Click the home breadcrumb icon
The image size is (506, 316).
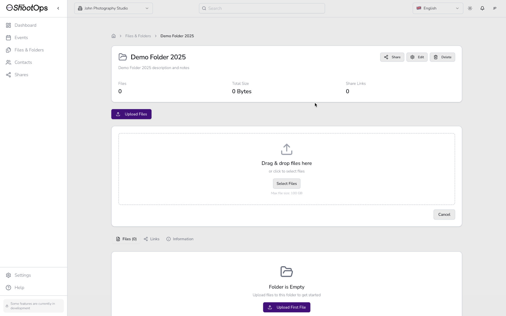114,36
